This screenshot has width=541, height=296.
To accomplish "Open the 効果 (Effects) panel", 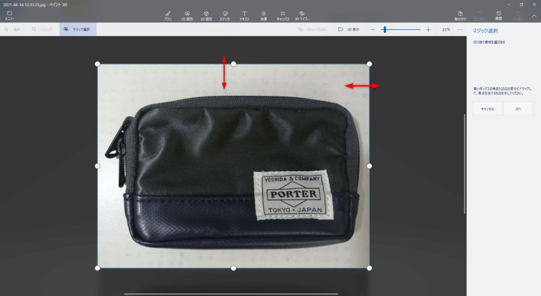I will (264, 16).
